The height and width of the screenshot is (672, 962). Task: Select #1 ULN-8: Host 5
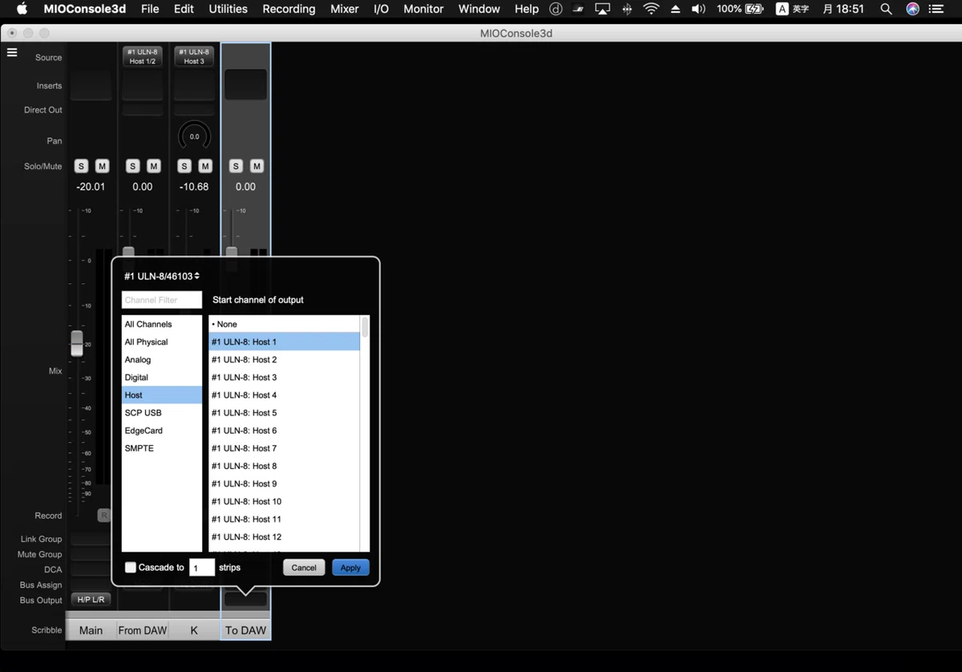(x=285, y=413)
